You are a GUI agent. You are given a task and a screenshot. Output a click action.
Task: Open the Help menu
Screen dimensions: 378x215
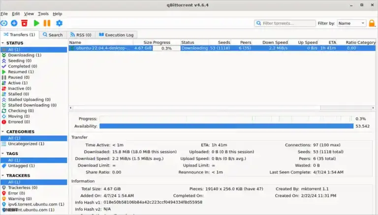click(58, 14)
